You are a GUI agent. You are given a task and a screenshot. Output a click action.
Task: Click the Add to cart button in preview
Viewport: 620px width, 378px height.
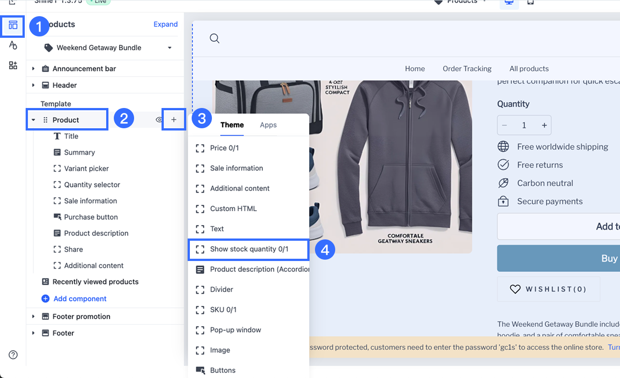[x=558, y=226]
